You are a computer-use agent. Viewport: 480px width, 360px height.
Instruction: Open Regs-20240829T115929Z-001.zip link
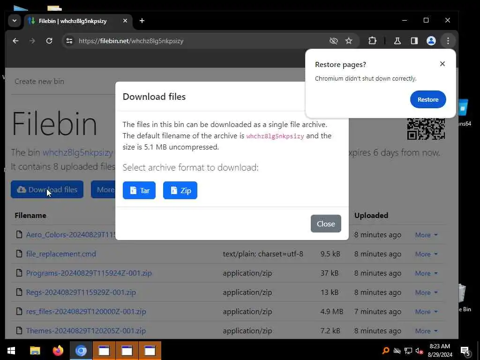81,292
